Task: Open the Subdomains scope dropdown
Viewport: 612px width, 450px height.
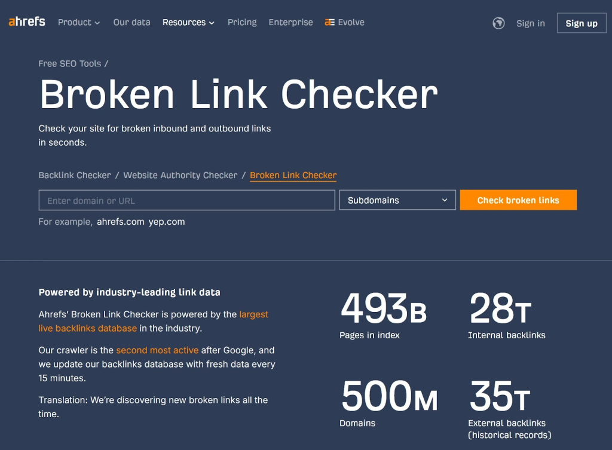Action: tap(397, 200)
